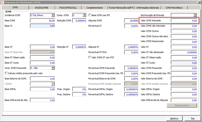Click the Base ICMS value field
This screenshot has width=202, height=122.
pos(42,21)
